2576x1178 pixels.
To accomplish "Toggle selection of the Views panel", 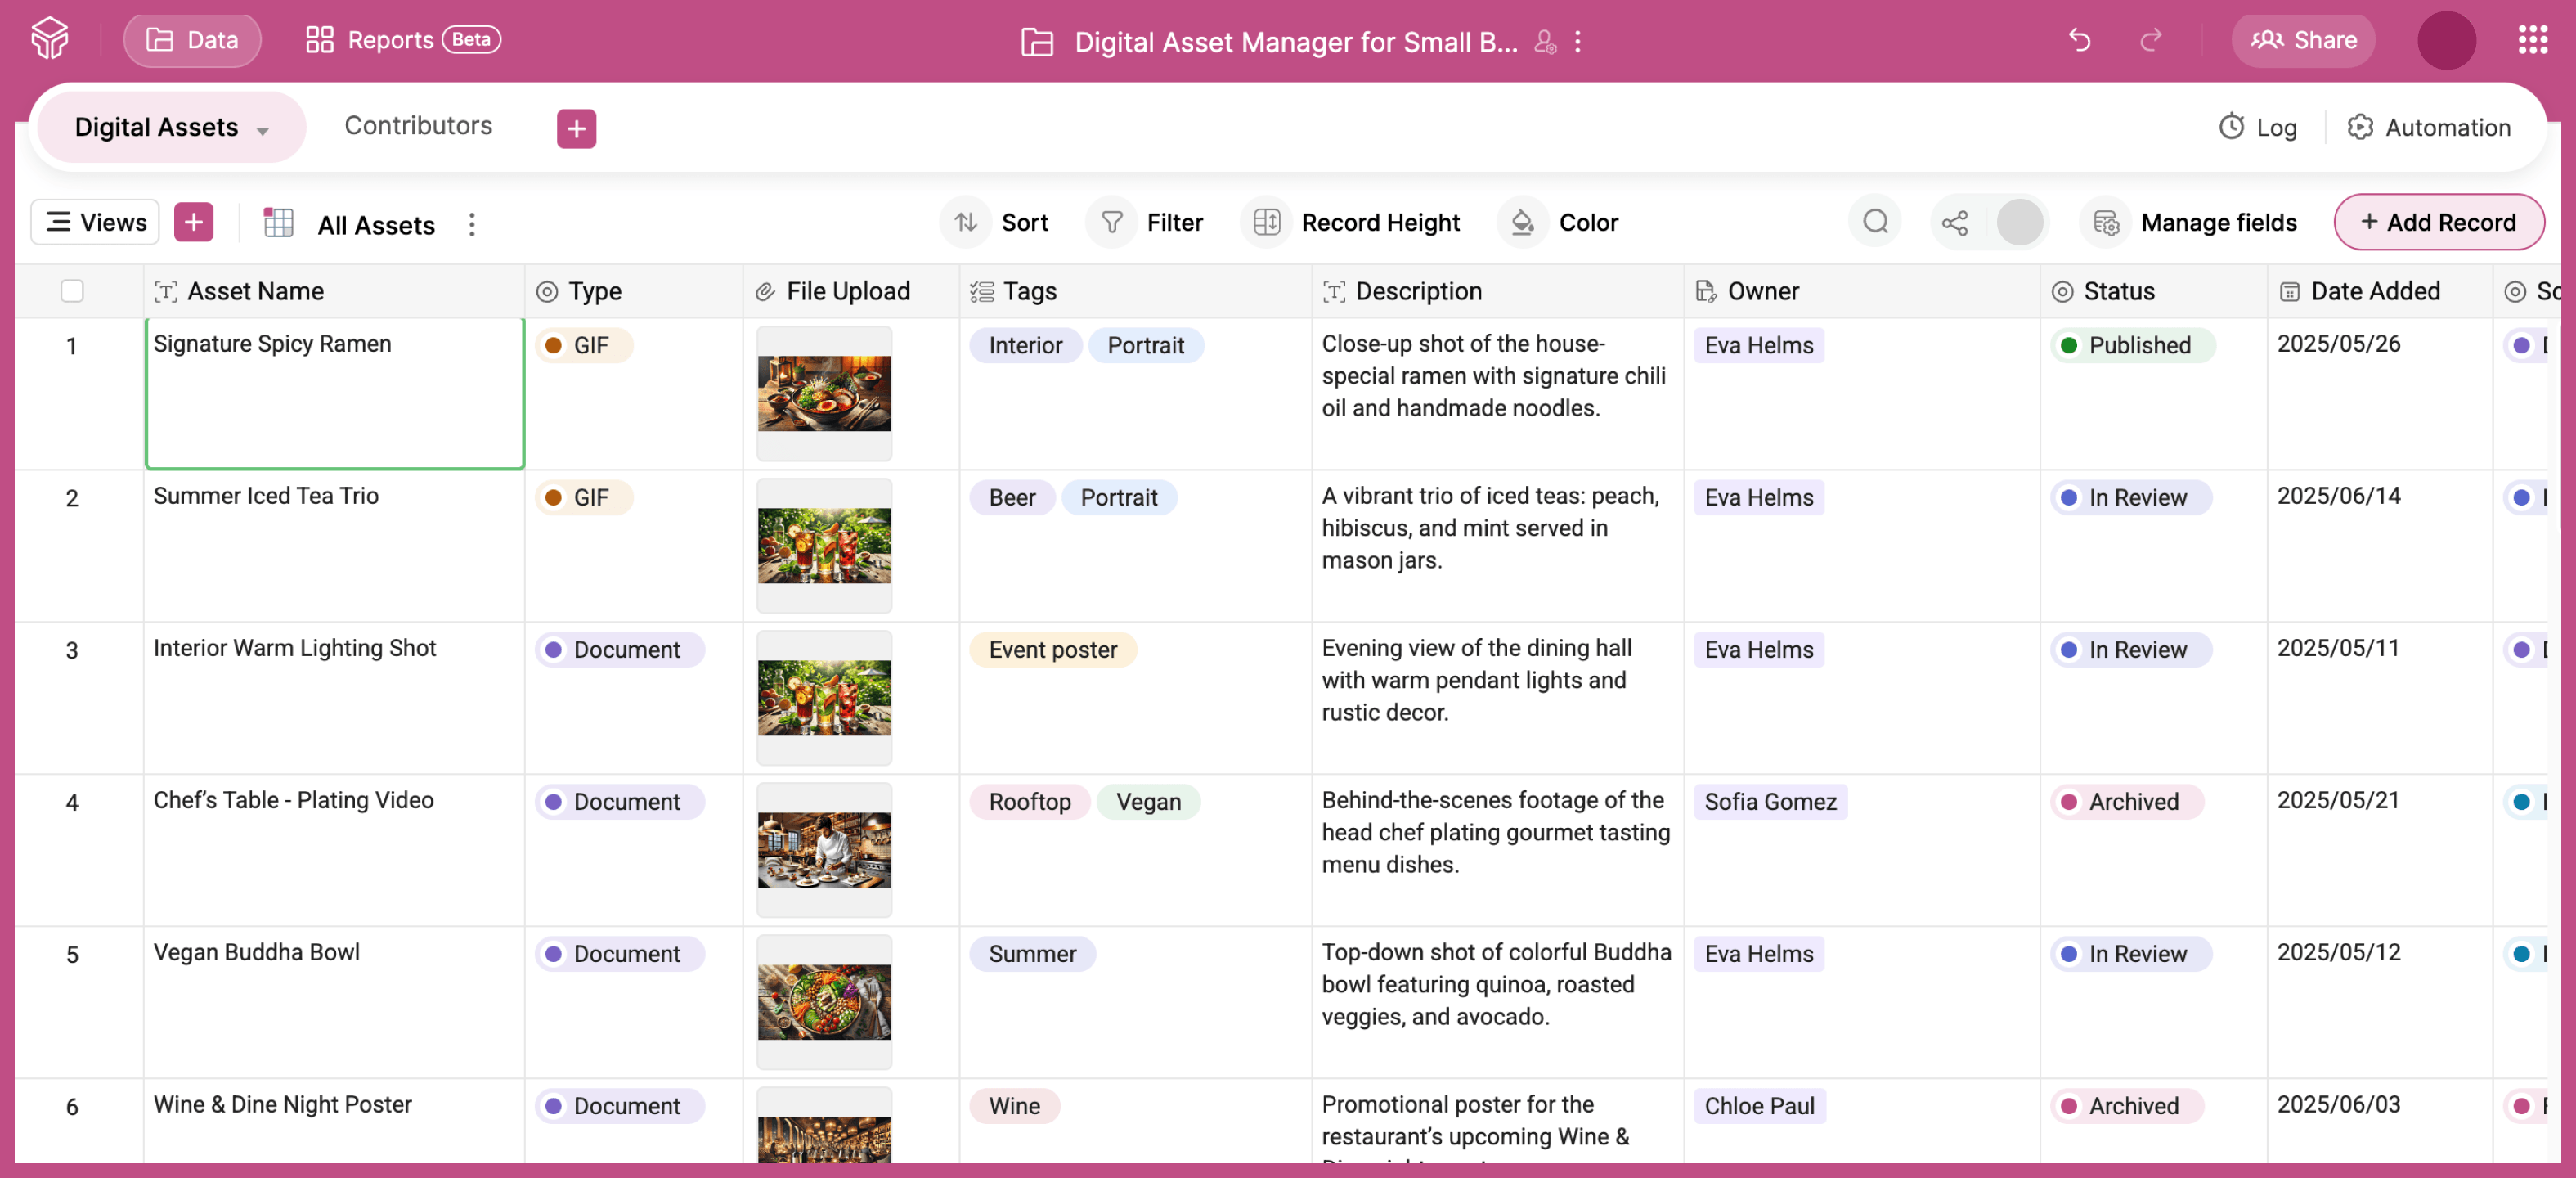I will point(94,221).
